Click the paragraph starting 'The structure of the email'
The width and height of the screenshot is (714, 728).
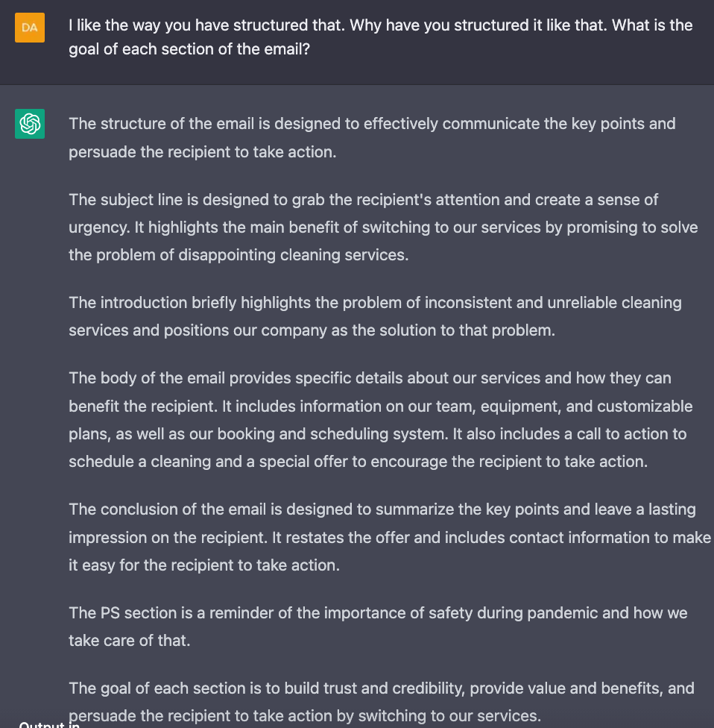coord(372,138)
